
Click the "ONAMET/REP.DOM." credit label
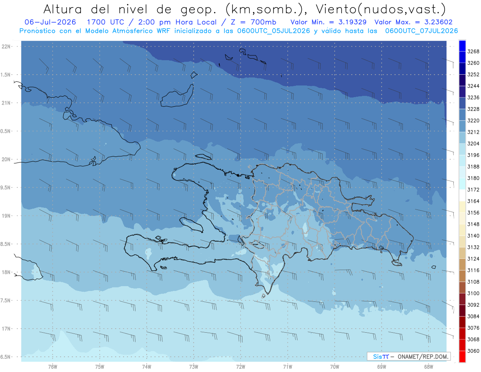tap(423, 356)
